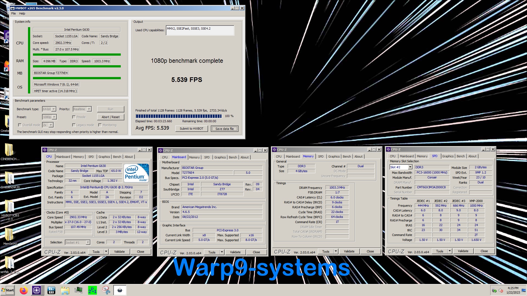Click title icon of CPU-Z SPD window
Image resolution: width=527 pixels, height=296 pixels.
388,149
